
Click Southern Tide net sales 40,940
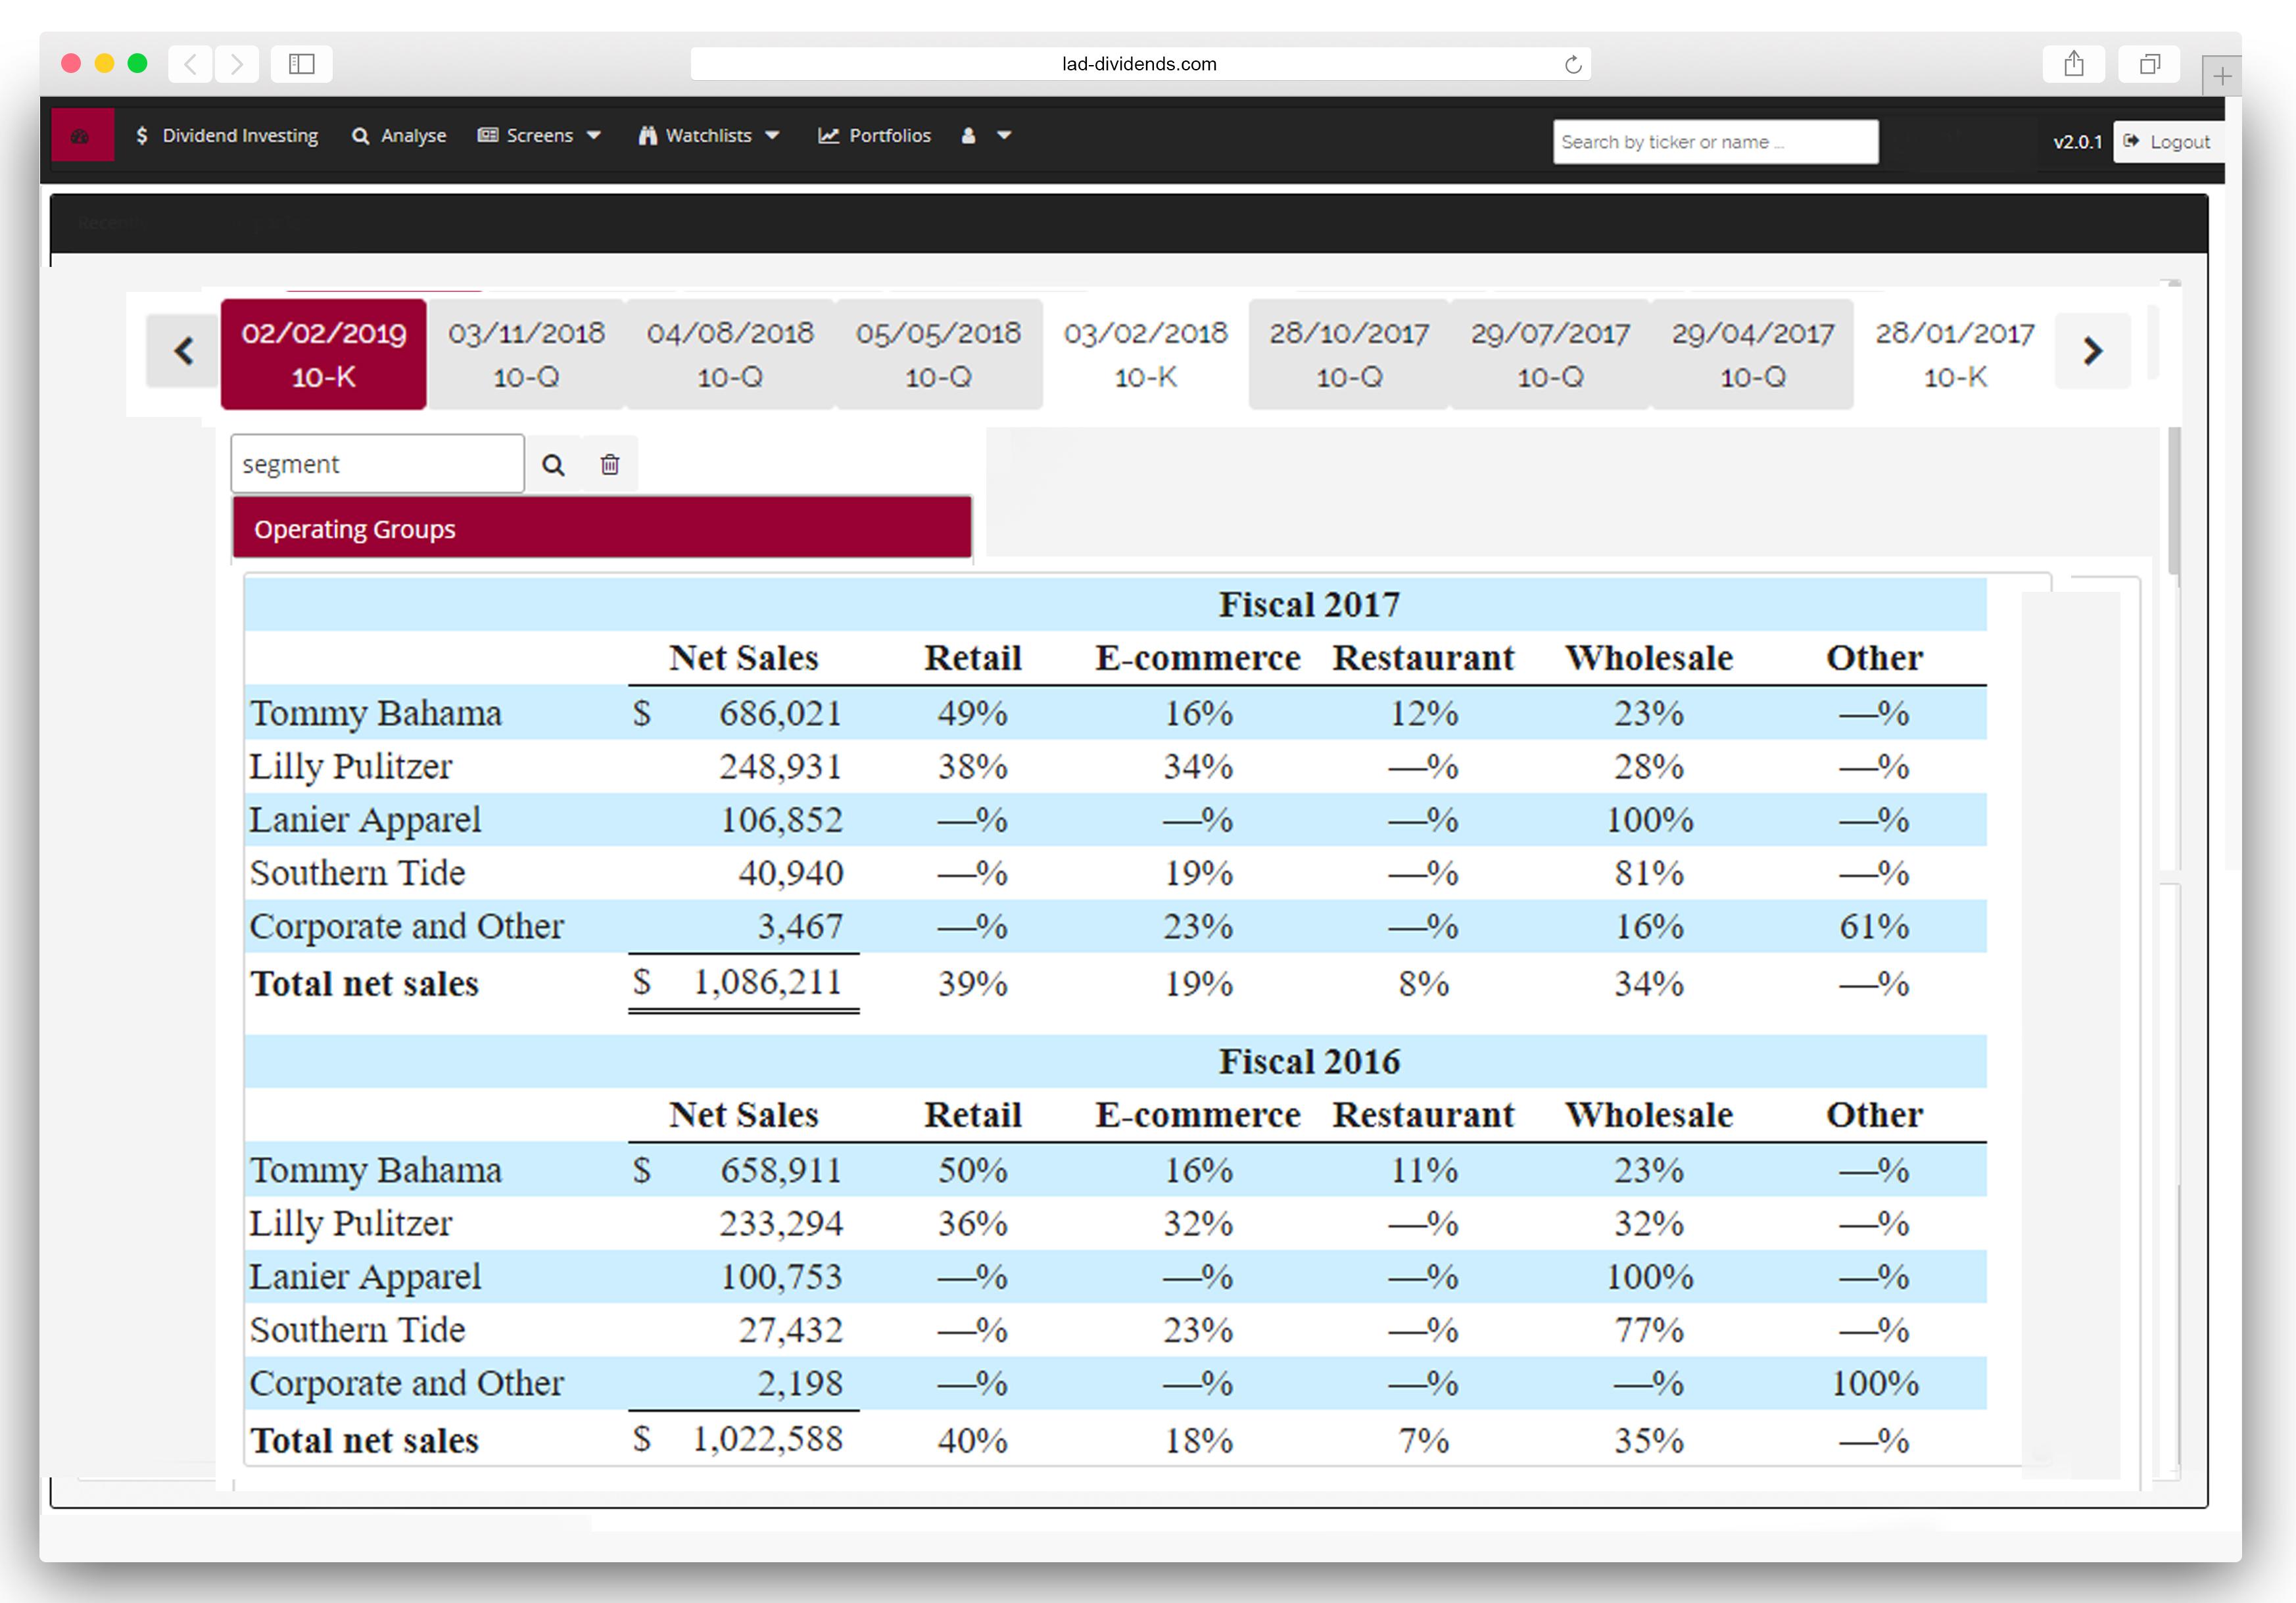[790, 873]
